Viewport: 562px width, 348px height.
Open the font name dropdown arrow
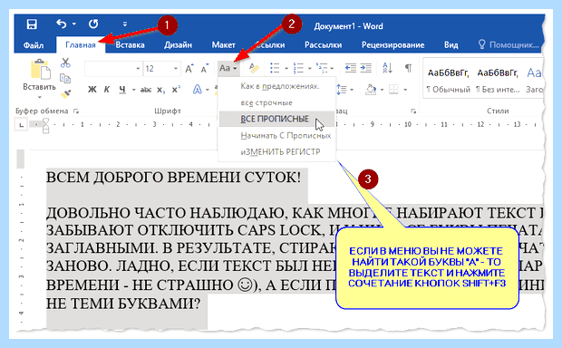click(138, 69)
